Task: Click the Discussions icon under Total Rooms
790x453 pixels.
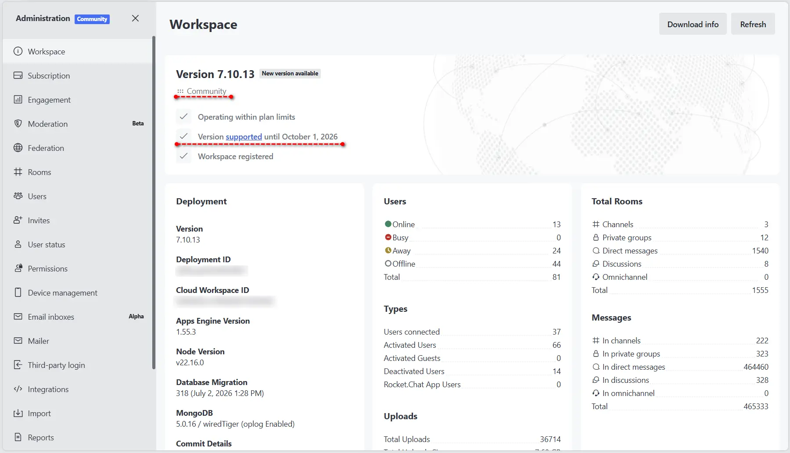Action: (x=596, y=264)
